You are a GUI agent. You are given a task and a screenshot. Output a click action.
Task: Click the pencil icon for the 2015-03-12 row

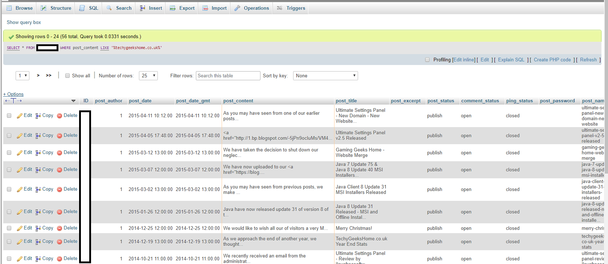20,153
